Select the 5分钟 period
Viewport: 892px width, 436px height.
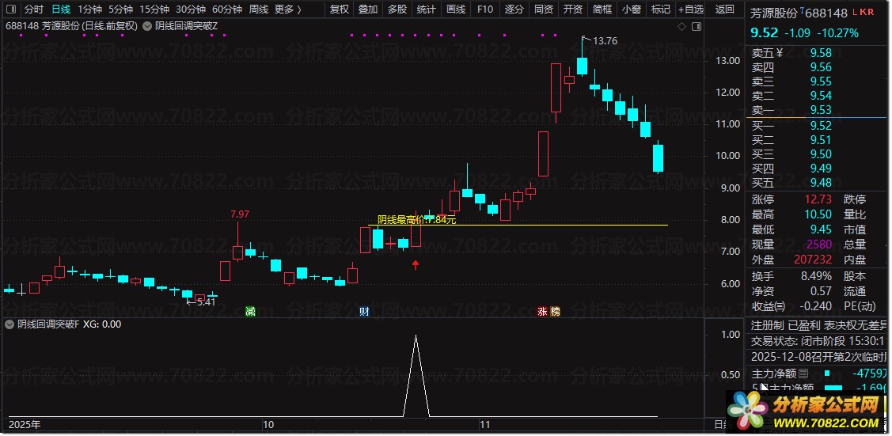pos(120,9)
